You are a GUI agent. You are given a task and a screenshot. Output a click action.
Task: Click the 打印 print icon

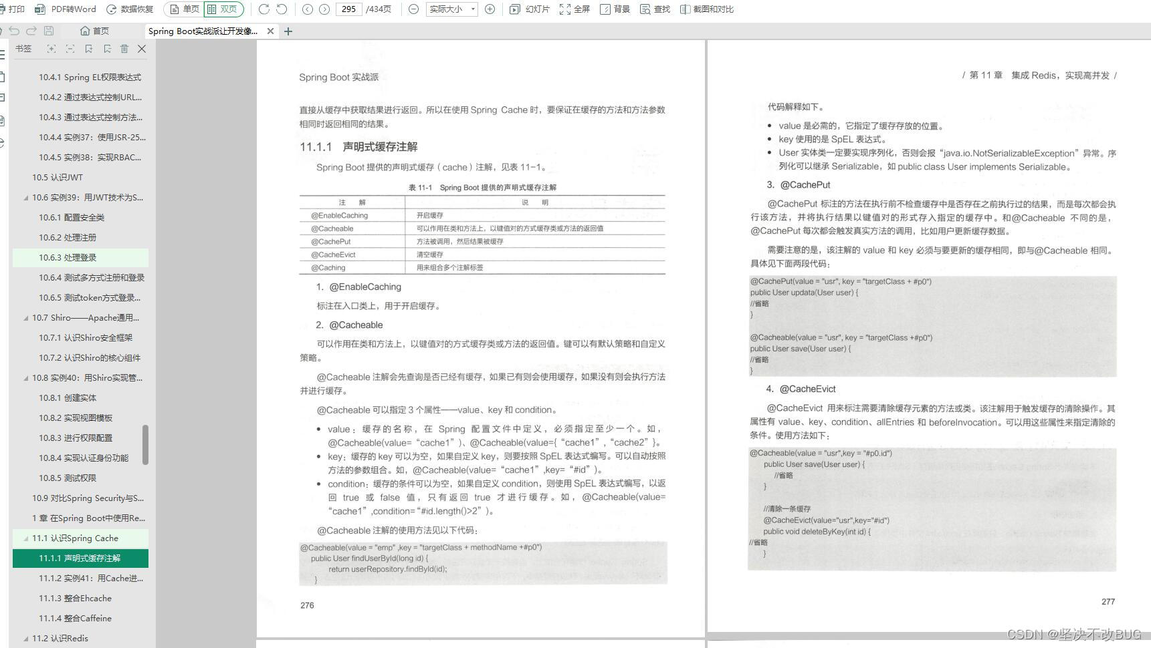[10, 9]
